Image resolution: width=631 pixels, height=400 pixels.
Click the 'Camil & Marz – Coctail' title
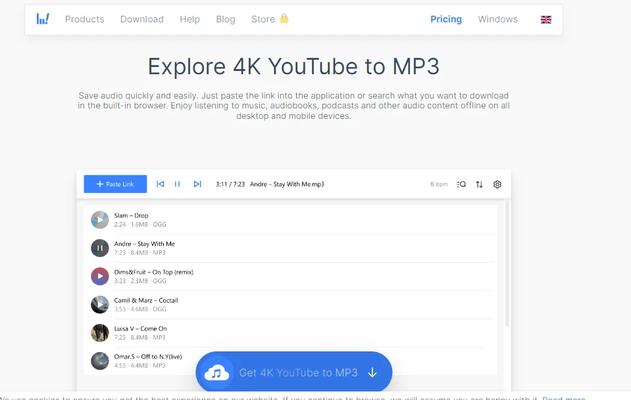146,300
